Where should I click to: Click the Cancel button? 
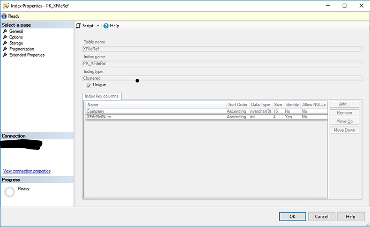(322, 216)
